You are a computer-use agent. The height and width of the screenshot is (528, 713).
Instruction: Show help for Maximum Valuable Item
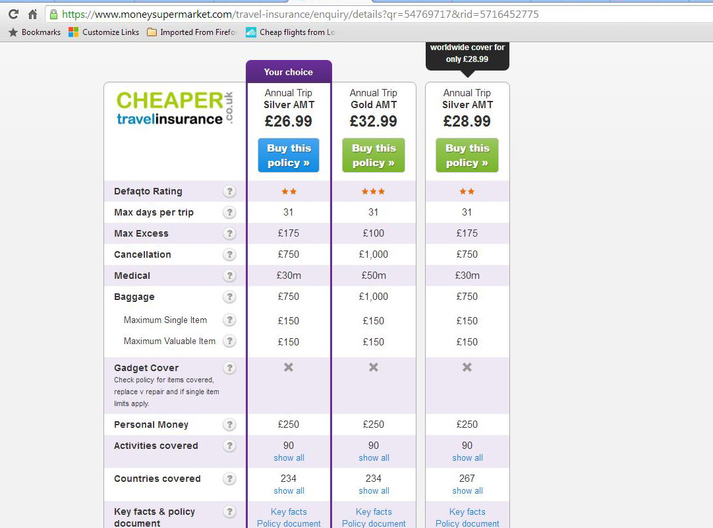click(x=229, y=341)
